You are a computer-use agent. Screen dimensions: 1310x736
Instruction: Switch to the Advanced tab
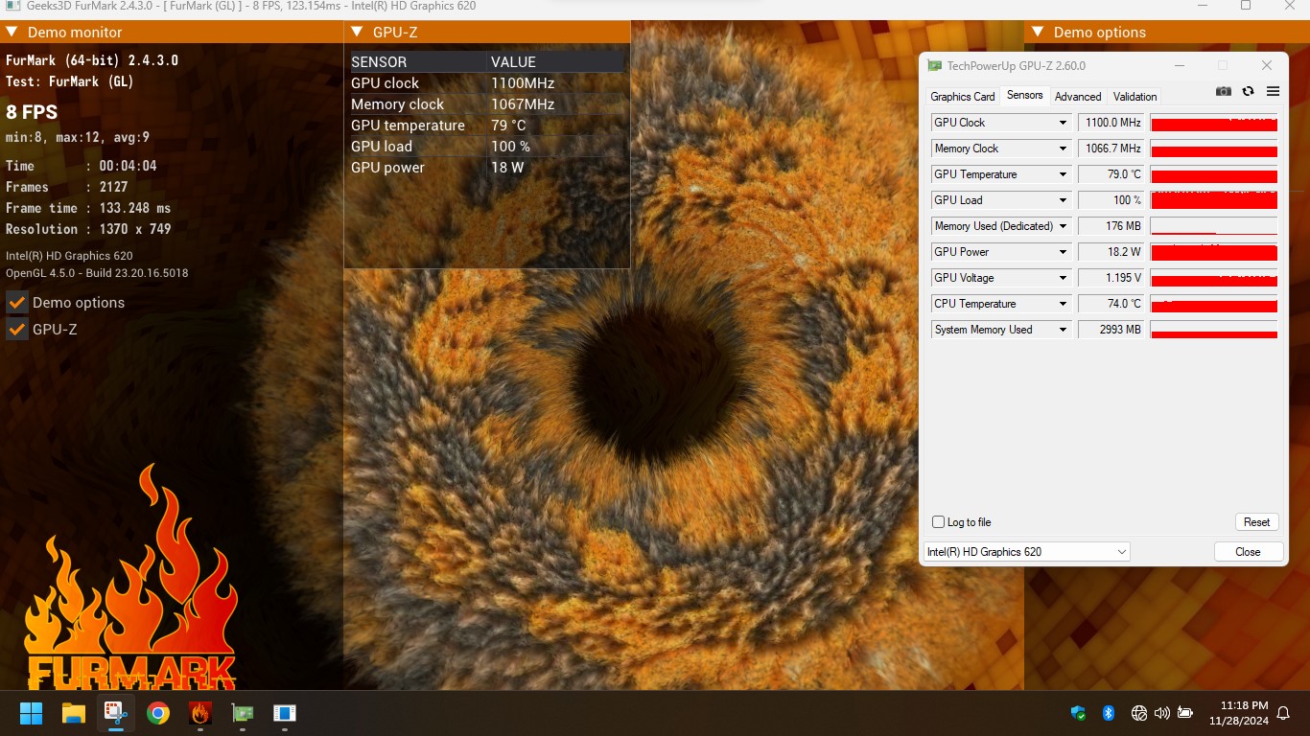click(x=1077, y=97)
